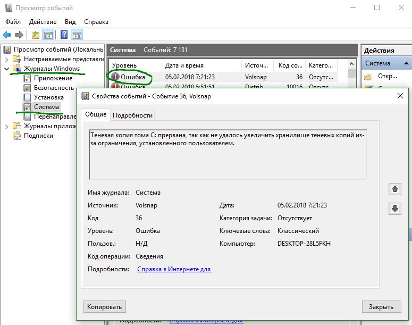Open the Справка menu
The height and width of the screenshot is (325, 412).
pos(96,22)
